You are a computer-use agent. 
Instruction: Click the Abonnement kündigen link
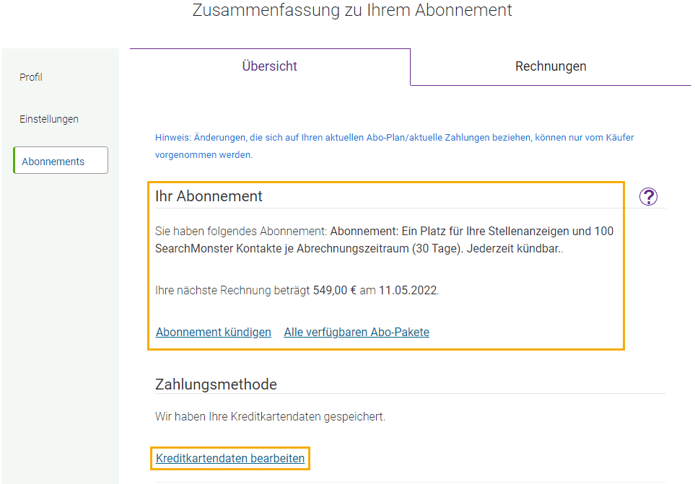(213, 332)
